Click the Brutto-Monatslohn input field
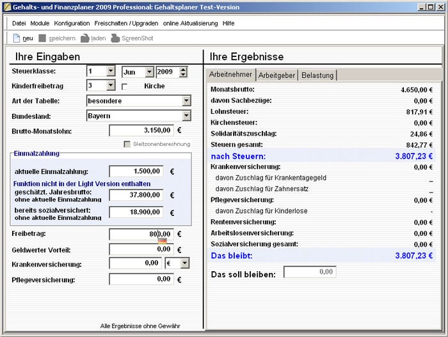Image resolution: width=448 pixels, height=337 pixels. (141, 130)
